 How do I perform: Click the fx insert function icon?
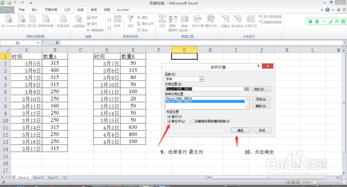[x=57, y=43]
